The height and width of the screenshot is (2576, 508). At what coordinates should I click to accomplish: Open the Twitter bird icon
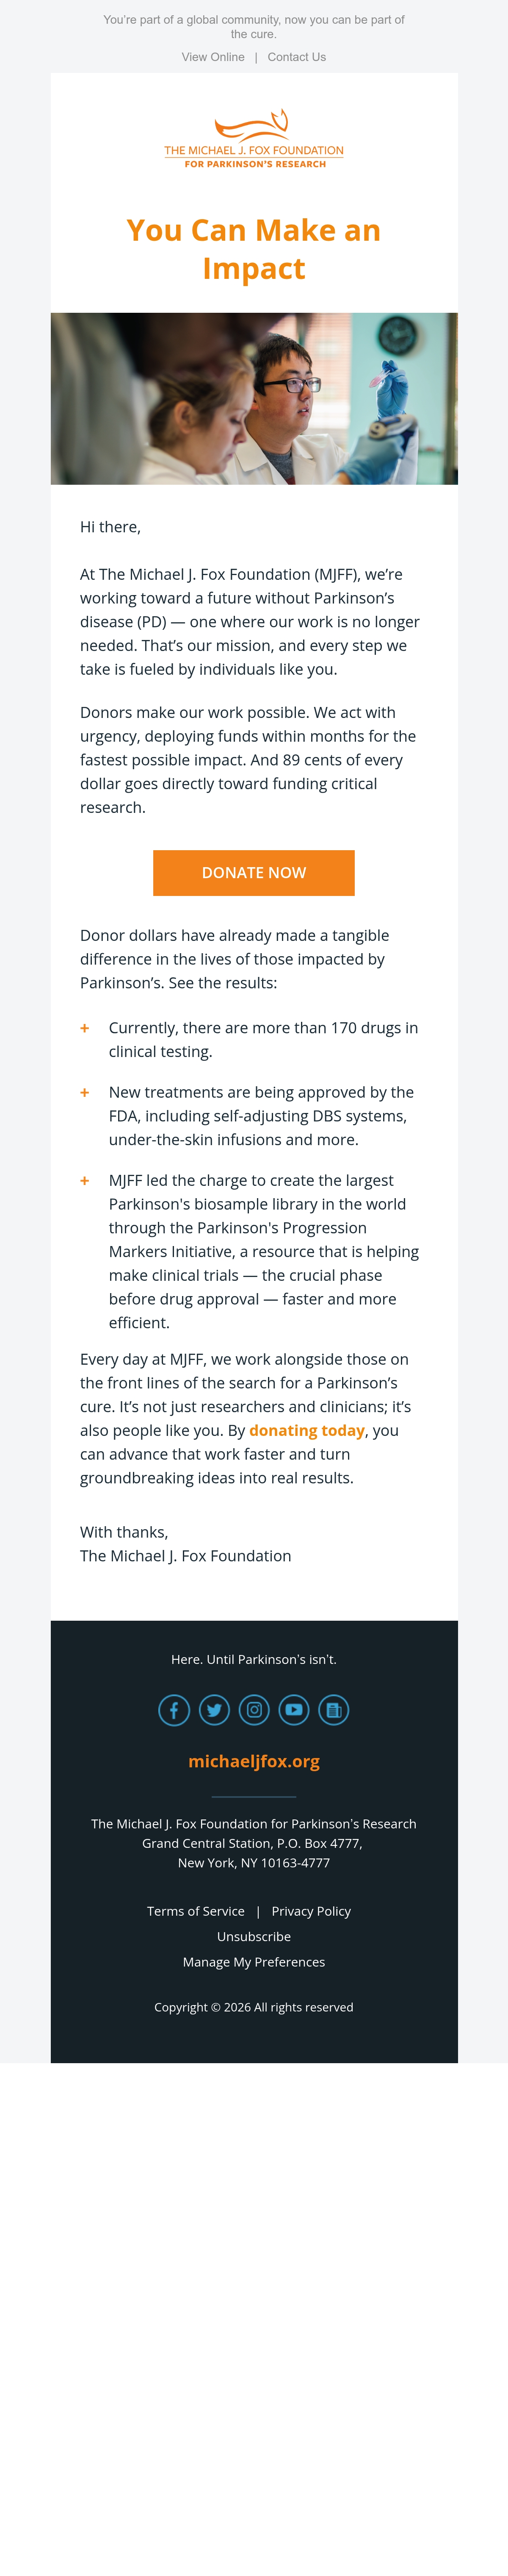[x=214, y=1710]
